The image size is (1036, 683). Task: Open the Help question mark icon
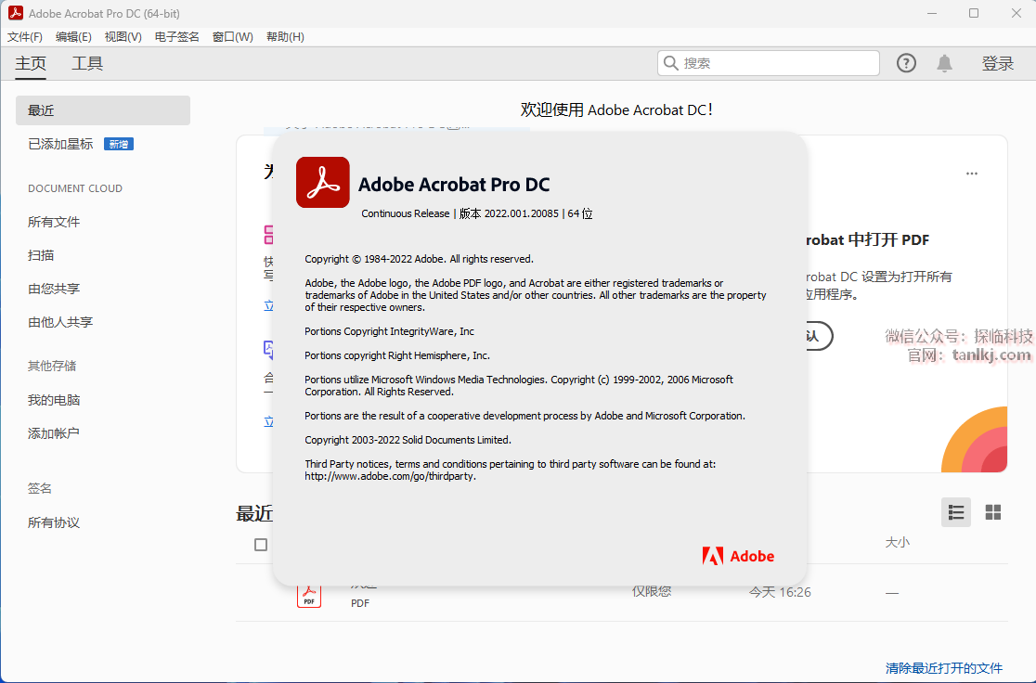pos(906,63)
